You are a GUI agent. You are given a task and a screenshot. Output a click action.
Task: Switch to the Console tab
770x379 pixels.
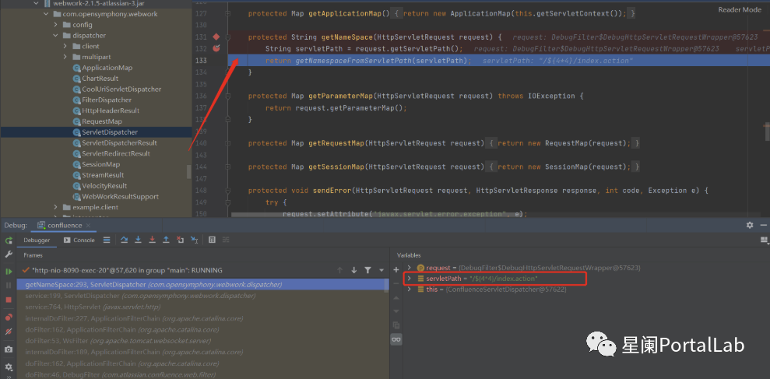(x=79, y=240)
